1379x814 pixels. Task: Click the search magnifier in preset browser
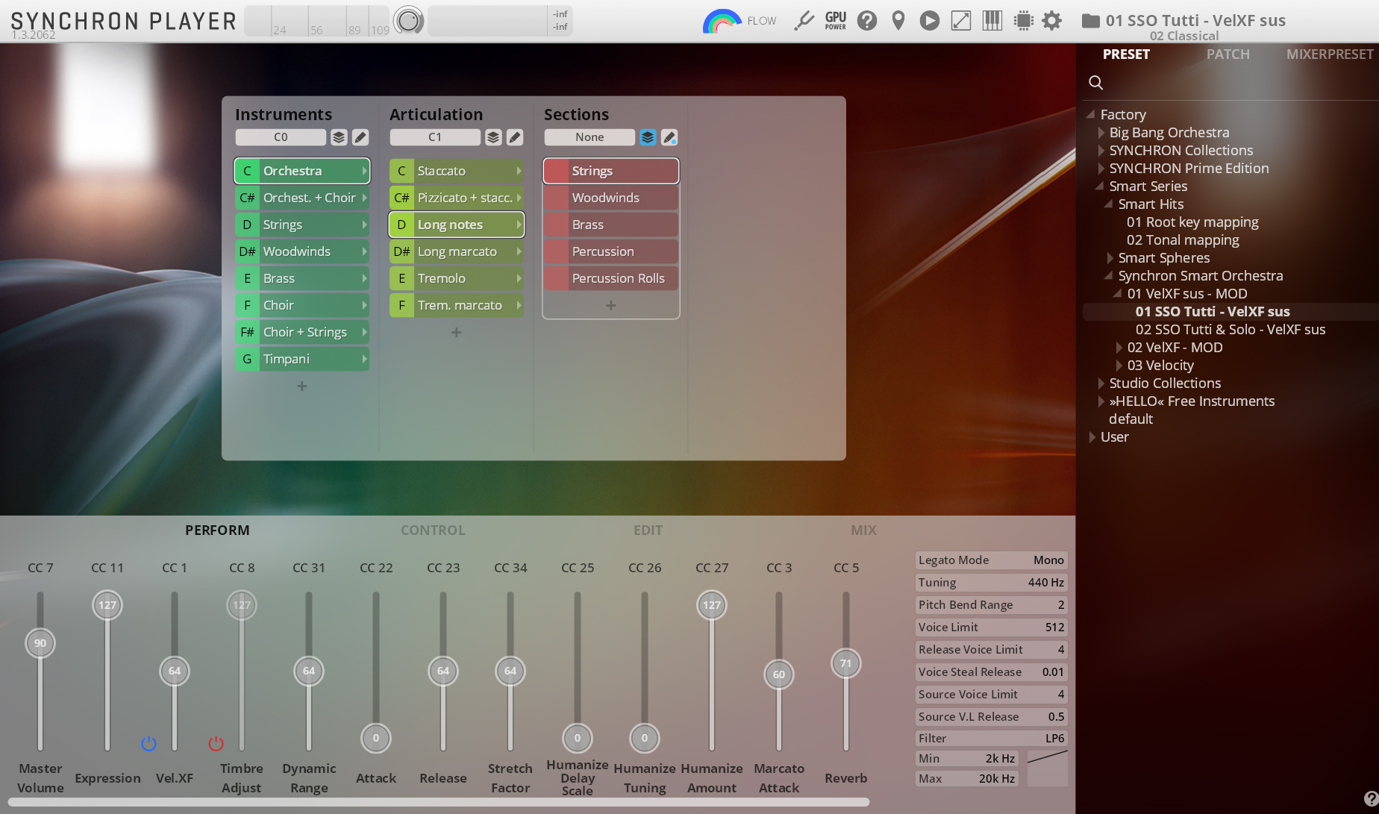pos(1095,82)
